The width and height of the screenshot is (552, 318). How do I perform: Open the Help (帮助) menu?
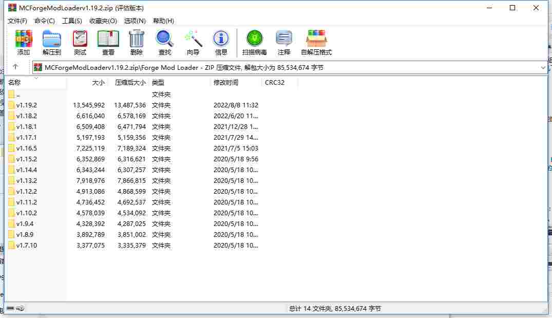coord(163,21)
